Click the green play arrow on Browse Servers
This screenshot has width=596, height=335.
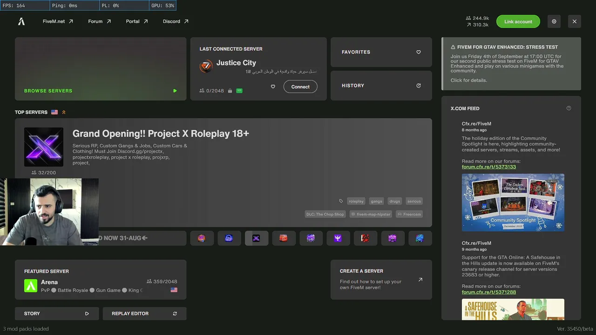(x=175, y=91)
